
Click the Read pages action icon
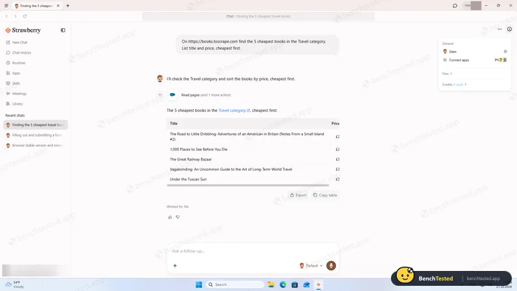click(x=173, y=95)
